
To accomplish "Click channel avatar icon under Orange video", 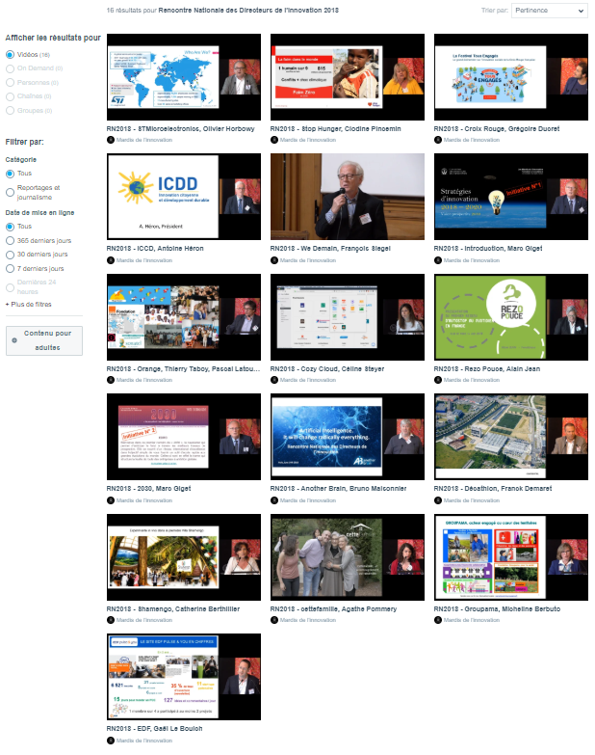I will pos(111,380).
